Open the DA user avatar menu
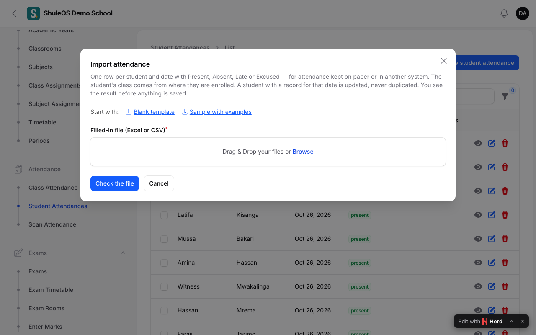 click(x=523, y=13)
